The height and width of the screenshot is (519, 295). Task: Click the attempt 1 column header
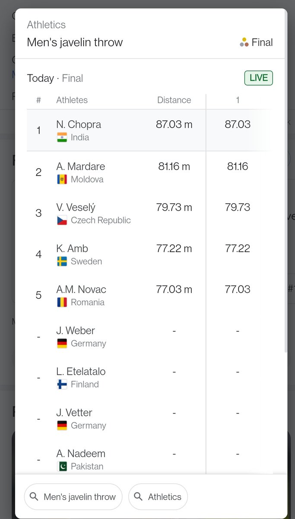tap(238, 100)
